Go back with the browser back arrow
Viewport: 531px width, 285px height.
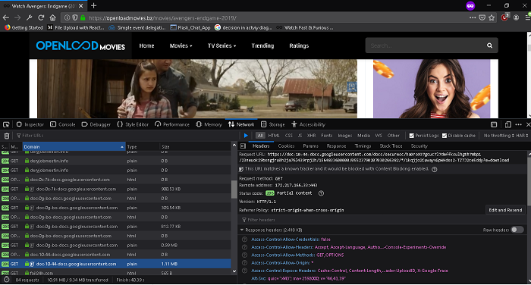pos(6,17)
